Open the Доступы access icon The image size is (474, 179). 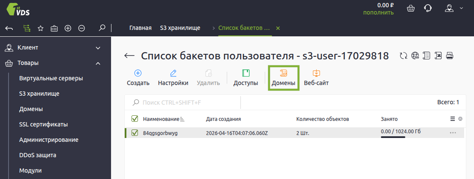click(x=246, y=73)
